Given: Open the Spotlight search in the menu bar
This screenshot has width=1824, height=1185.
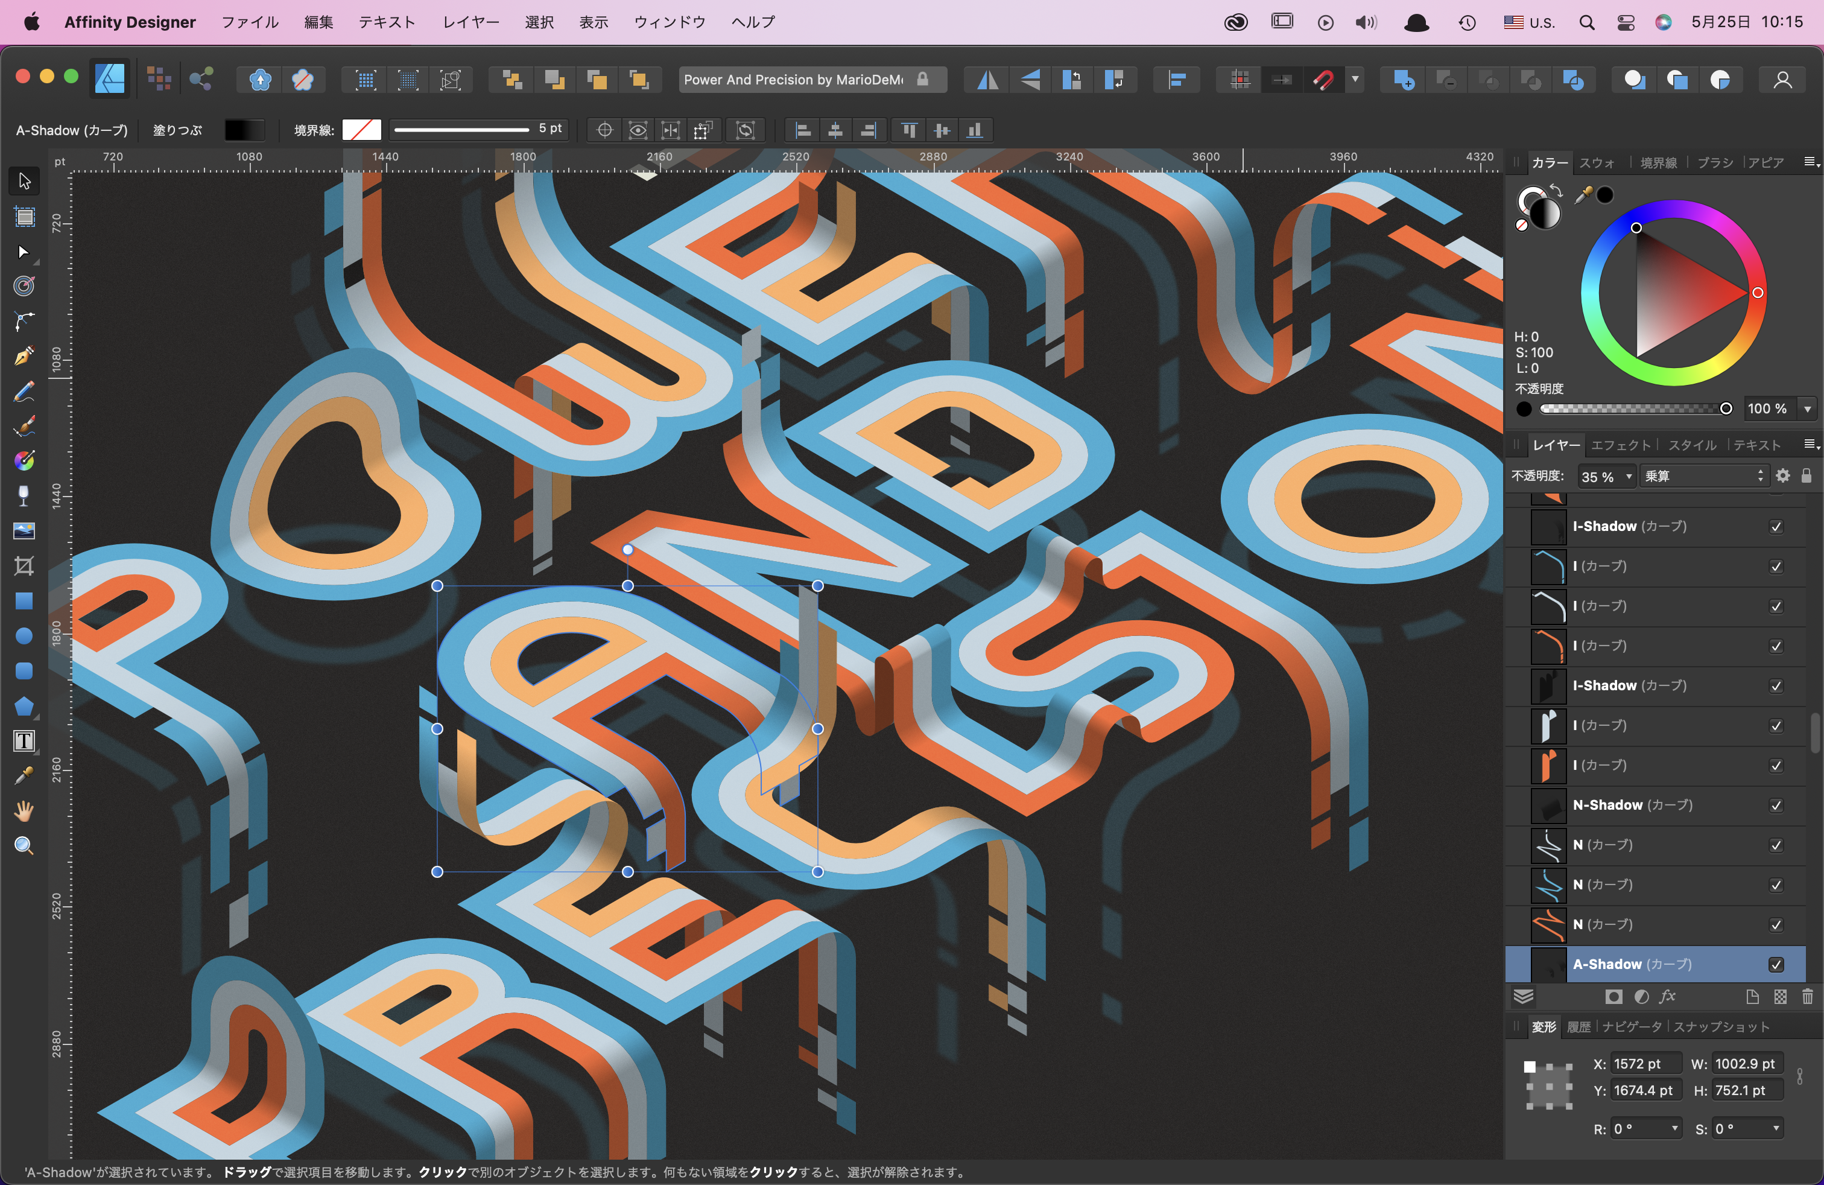Looking at the screenshot, I should click(1587, 22).
